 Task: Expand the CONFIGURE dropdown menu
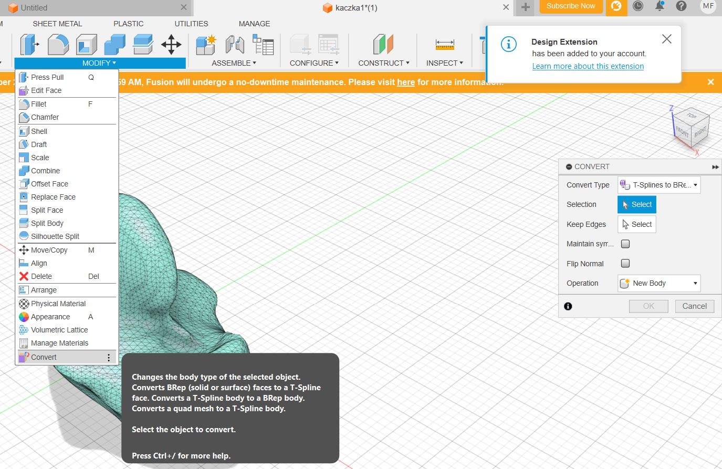(x=314, y=63)
